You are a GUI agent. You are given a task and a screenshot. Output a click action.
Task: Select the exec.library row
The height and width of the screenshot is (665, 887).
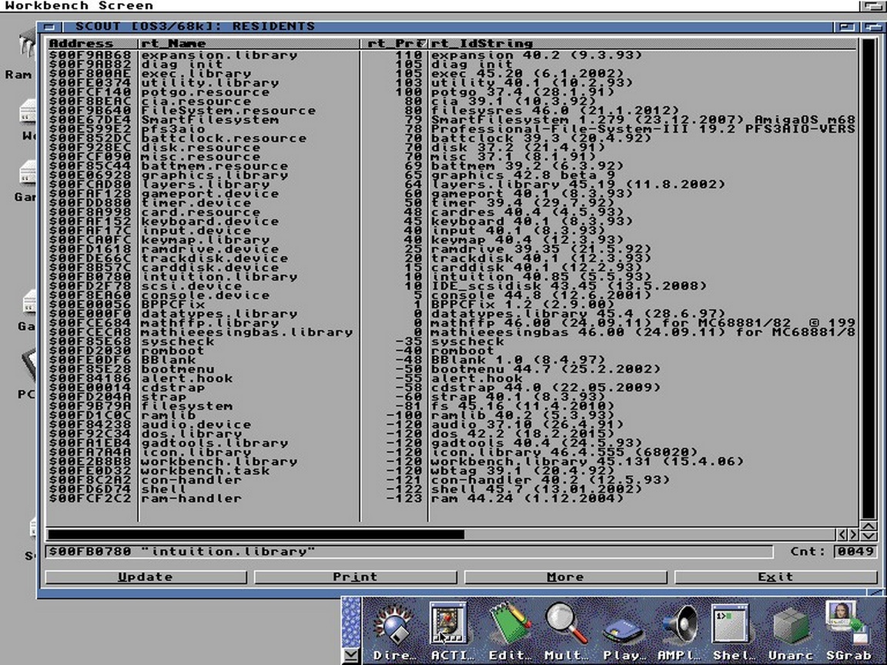[451, 74]
